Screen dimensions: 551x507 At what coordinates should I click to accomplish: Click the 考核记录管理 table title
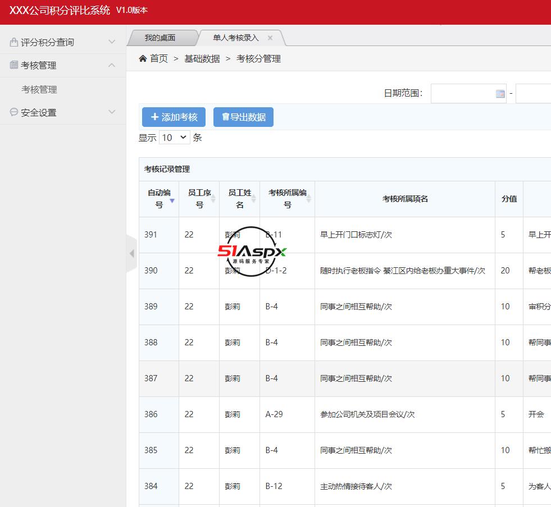(167, 169)
